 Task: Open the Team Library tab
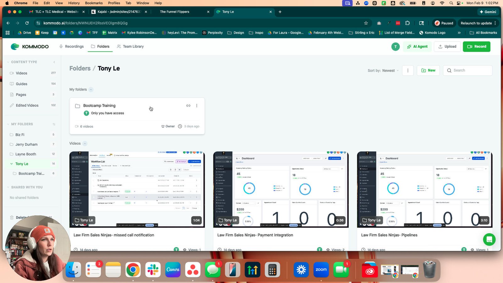130,47
